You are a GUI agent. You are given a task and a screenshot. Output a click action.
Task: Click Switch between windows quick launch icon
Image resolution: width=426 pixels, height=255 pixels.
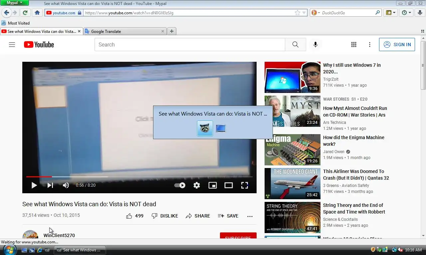tap(32, 250)
